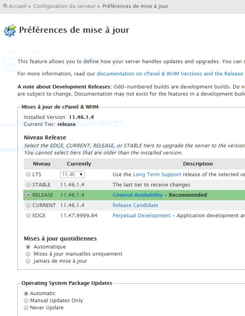Choose Automatique daily updates option
Screen dimensions: 245x316
pos(28,247)
